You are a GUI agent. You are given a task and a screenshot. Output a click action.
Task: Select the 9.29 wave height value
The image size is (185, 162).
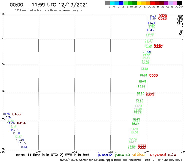[153, 19]
